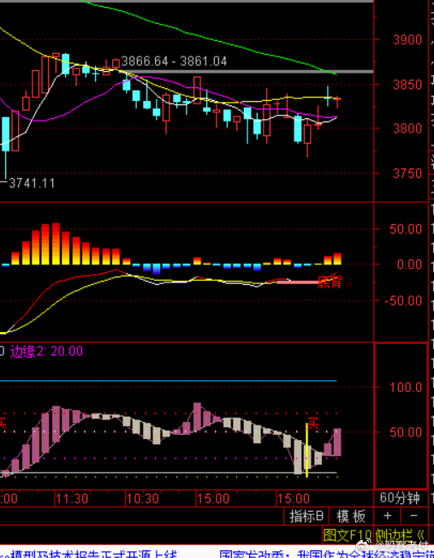Click the 11:30 time axis label
Viewport: 434px width, 558px height.
(x=72, y=499)
